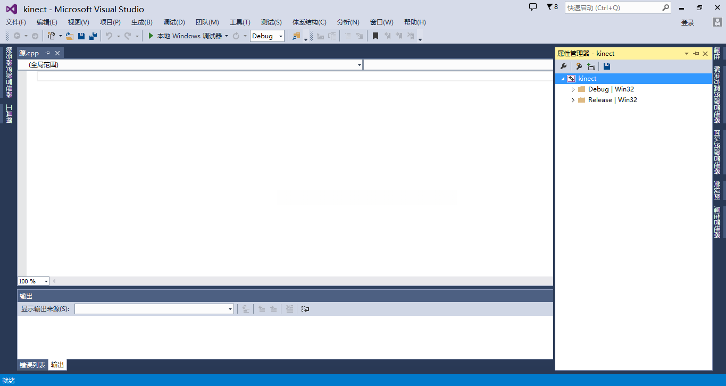
Task: Click the navigate forward arrow icon
Action: pyautogui.click(x=35, y=36)
